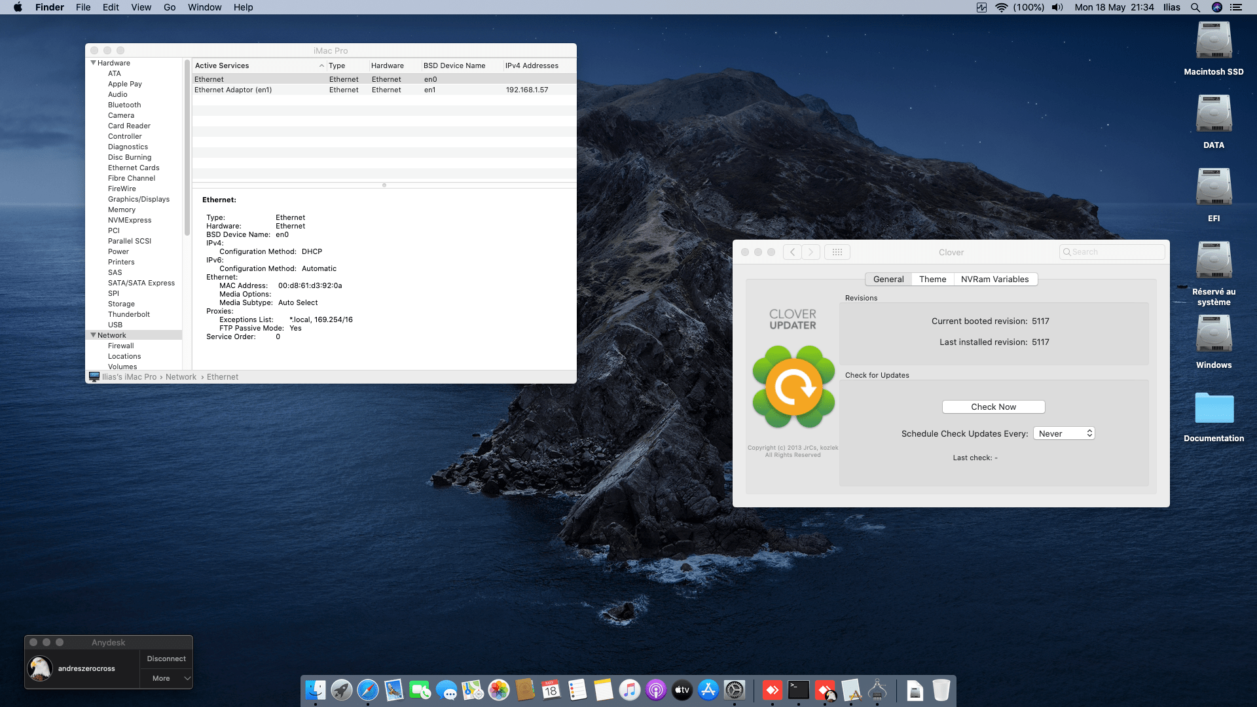Open Podcasts from the Dock
The image size is (1257, 707).
(656, 690)
